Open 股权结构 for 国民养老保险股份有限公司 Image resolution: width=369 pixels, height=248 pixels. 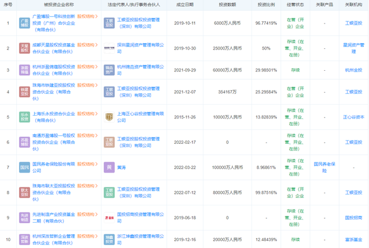coord(87,164)
